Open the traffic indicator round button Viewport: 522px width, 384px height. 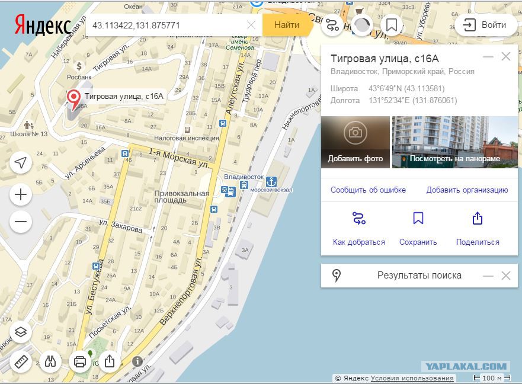(362, 25)
